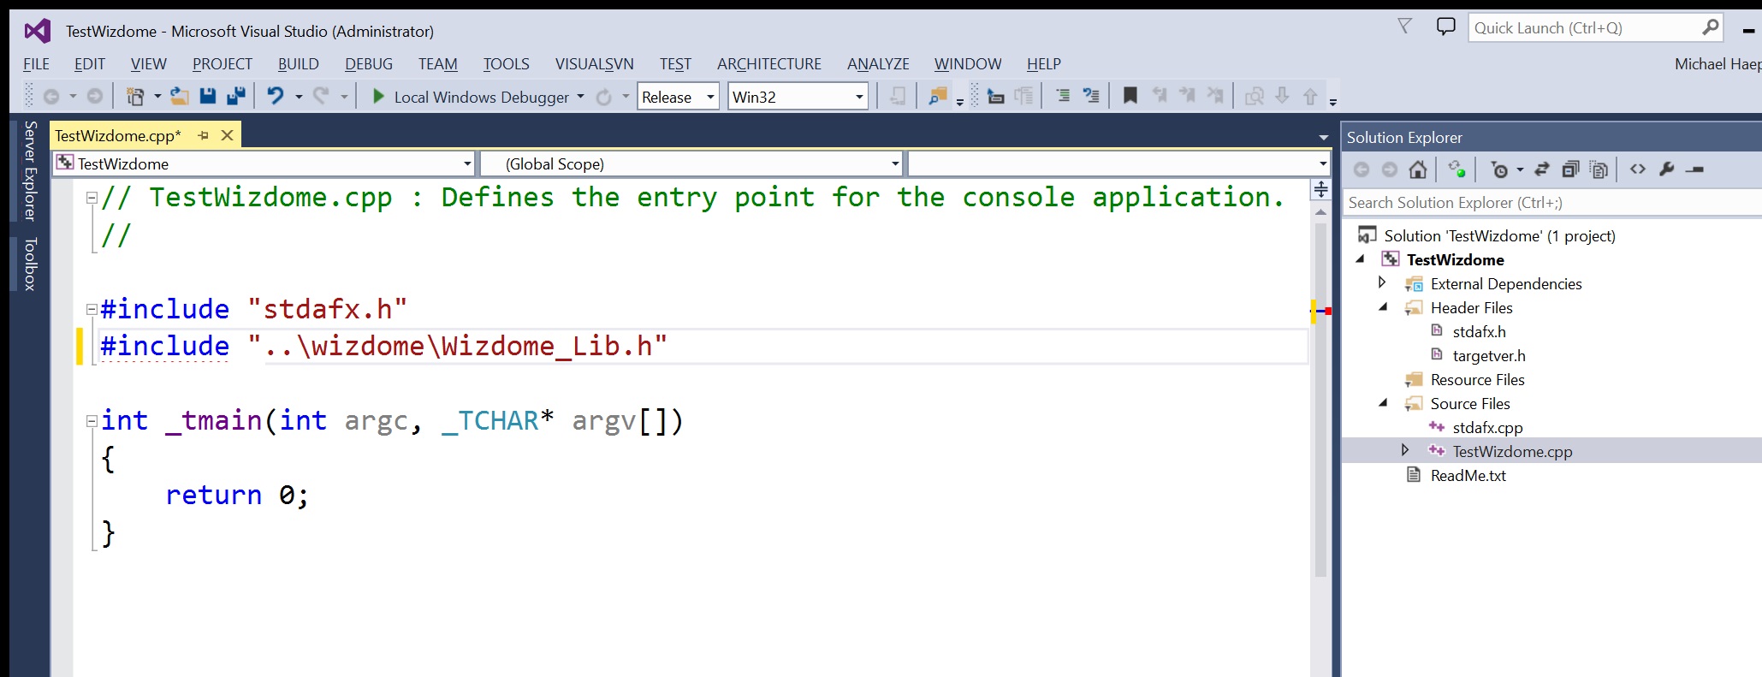Screen dimensions: 1762x677
Task: Click the Next Bookmark icon
Action: 1188,97
